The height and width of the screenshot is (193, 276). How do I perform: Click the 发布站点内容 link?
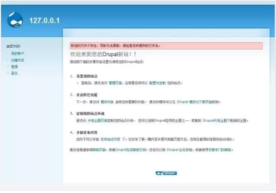[x=110, y=139]
